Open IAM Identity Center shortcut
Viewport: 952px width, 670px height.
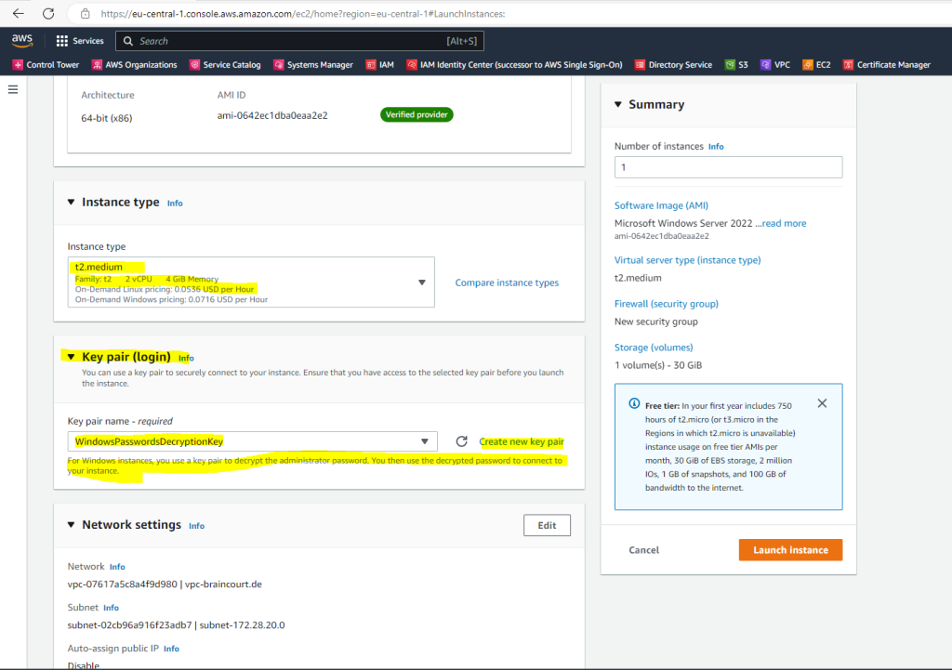click(514, 64)
